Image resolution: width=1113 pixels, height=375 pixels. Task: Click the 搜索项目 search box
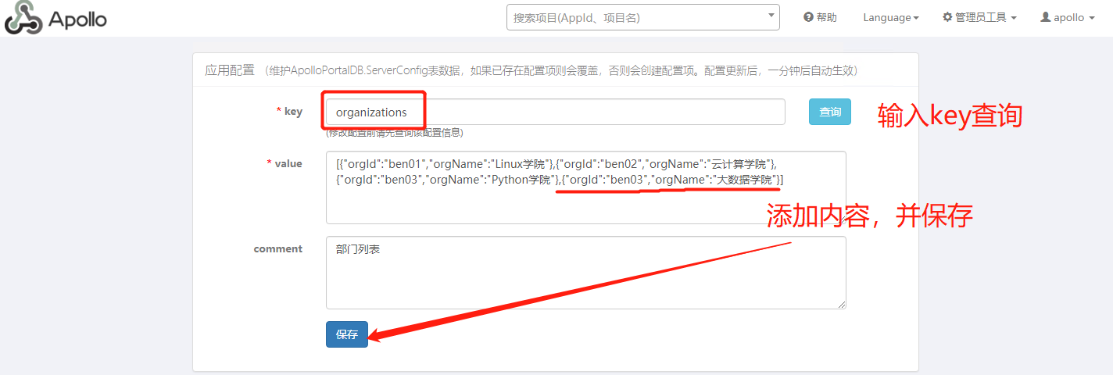(633, 17)
